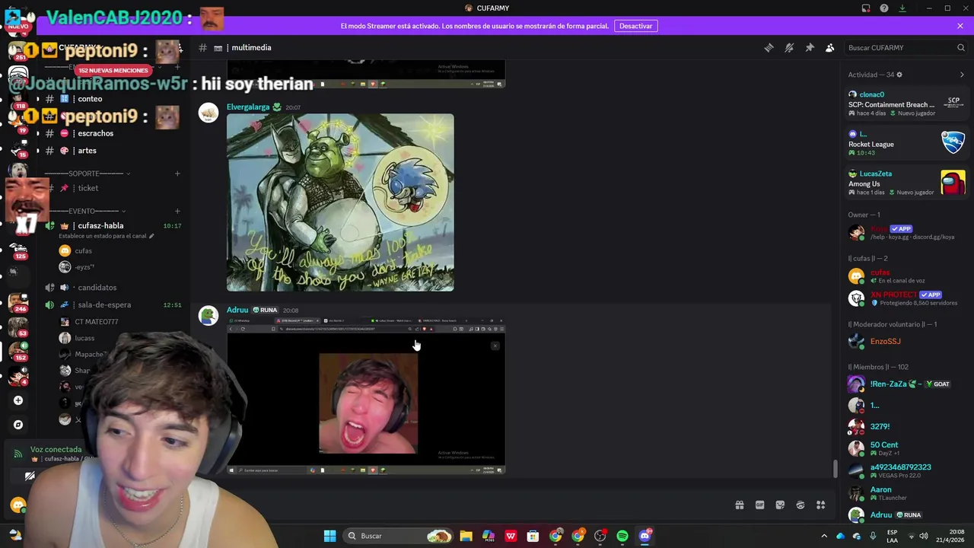
Task: Open the Threads icon in channel header
Action: click(x=769, y=47)
